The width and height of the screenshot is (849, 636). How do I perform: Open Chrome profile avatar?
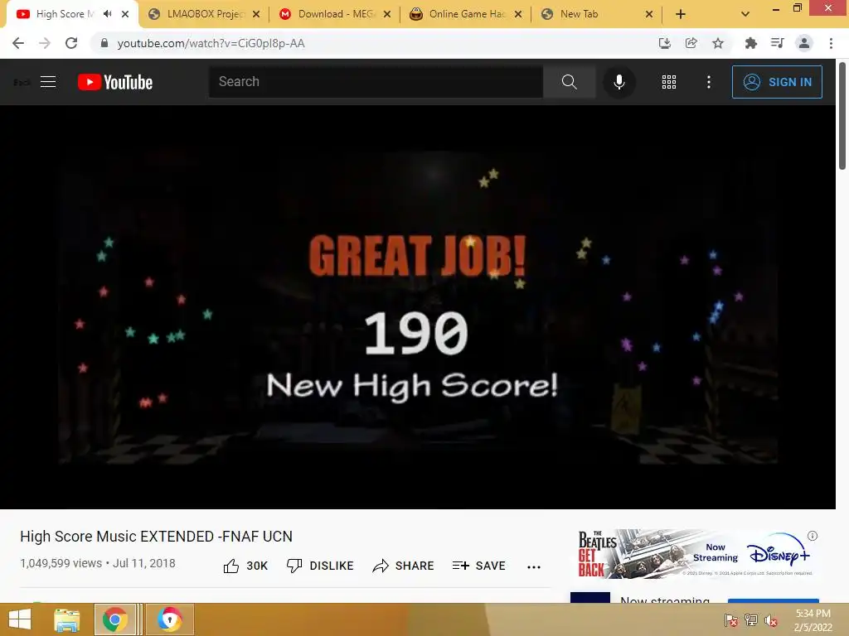(804, 43)
